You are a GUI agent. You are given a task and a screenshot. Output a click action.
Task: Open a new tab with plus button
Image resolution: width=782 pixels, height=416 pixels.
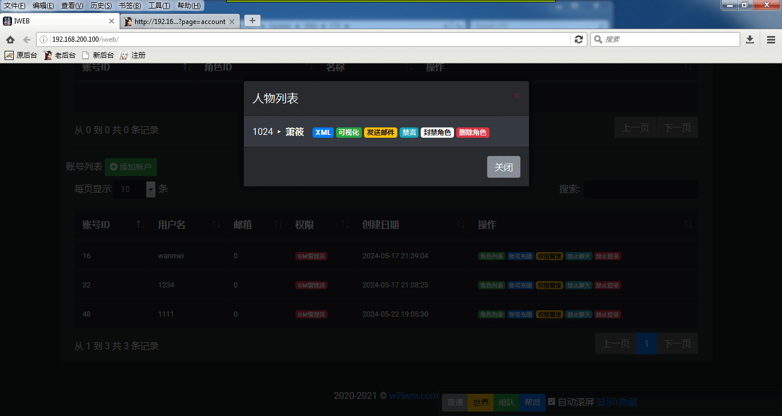coord(252,21)
